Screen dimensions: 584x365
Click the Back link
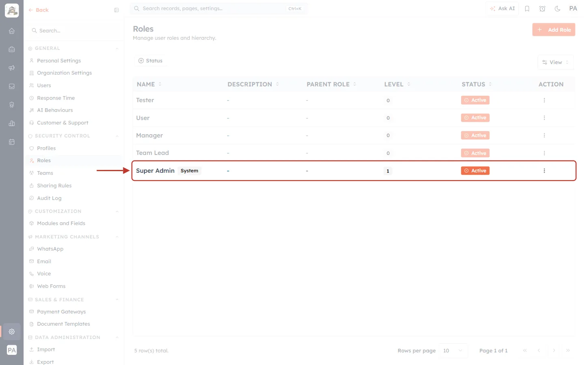point(39,10)
